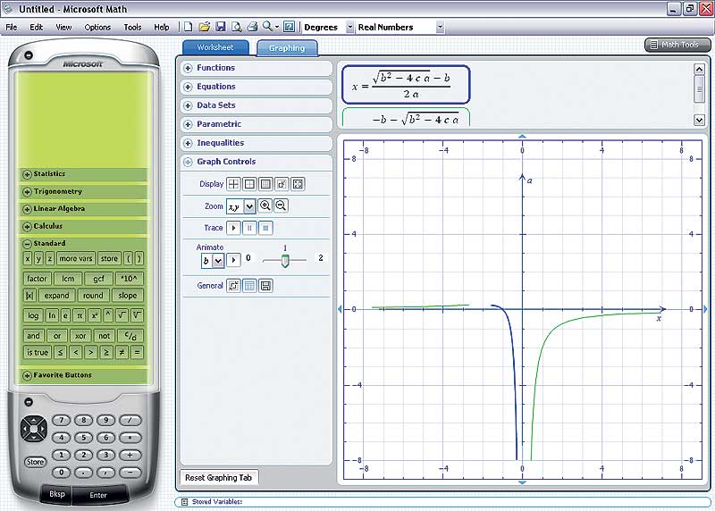Click the Bksp key on calculator
This screenshot has width=715, height=511.
pos(57,494)
